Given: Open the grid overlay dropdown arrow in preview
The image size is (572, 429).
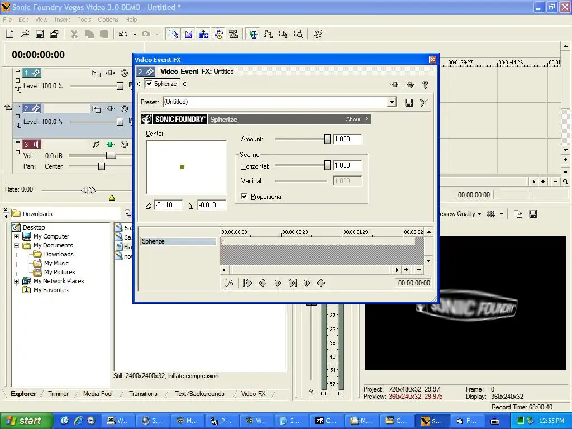Looking at the screenshot, I should [x=502, y=214].
